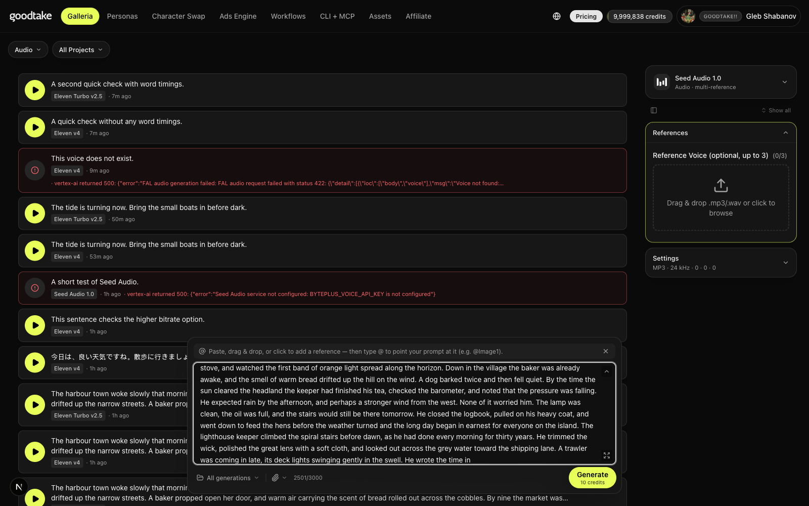Click the round N badge at bottom left
809x506 pixels.
coord(19,487)
